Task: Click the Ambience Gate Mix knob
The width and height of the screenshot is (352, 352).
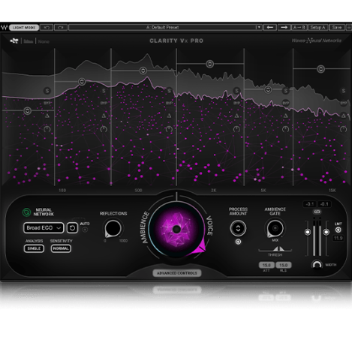Action: 275,228
